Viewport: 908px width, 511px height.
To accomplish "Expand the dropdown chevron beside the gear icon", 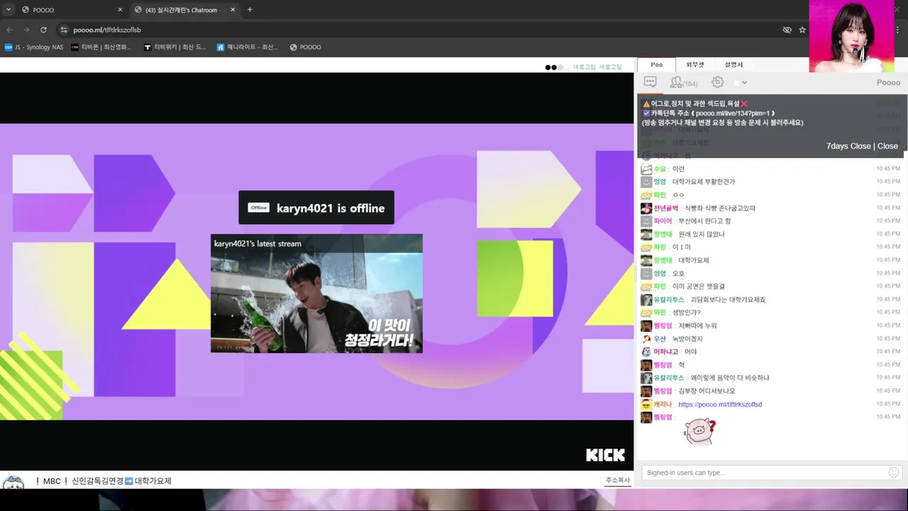I will pyautogui.click(x=744, y=83).
